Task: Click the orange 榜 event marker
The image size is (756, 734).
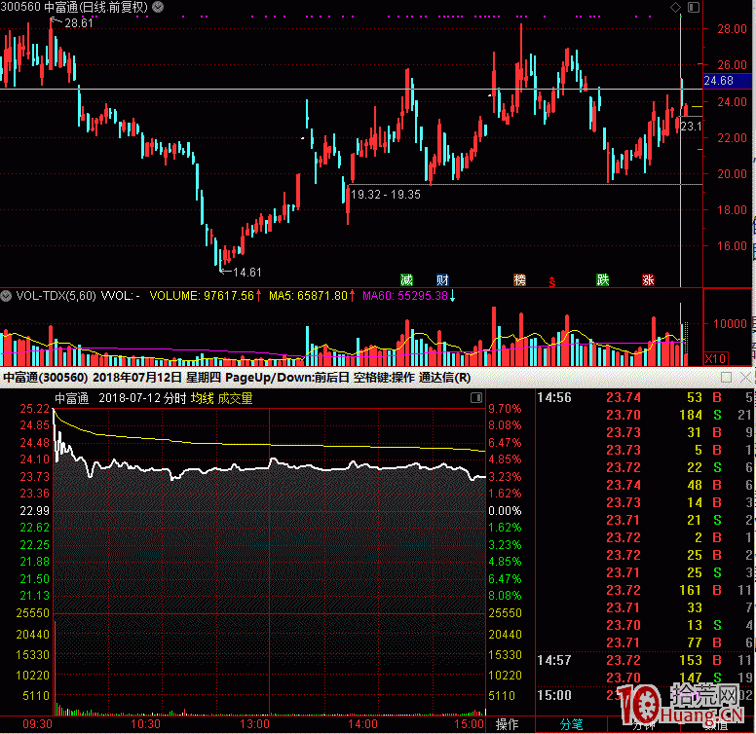Action: pos(520,279)
